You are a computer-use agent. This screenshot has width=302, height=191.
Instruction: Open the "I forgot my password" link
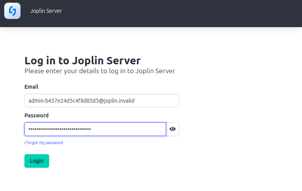[44, 143]
